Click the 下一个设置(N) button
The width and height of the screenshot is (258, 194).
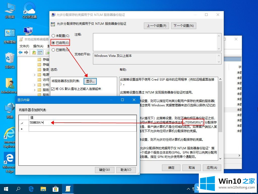coord(184,26)
